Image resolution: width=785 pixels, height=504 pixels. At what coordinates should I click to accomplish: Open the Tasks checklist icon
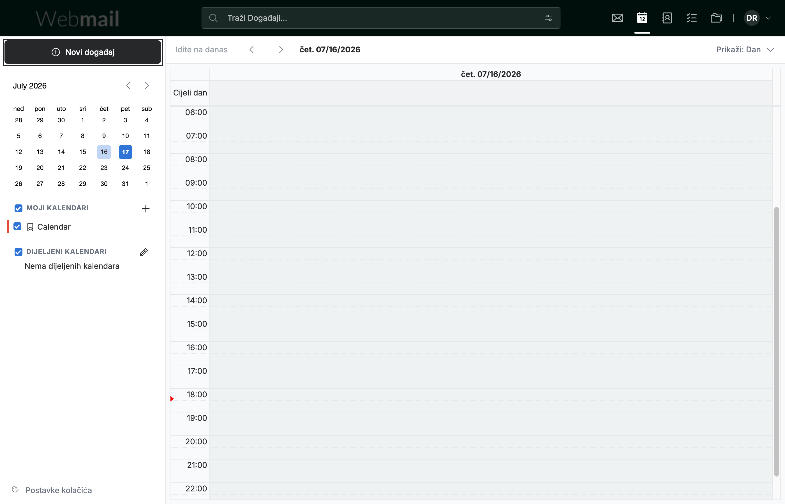click(691, 18)
